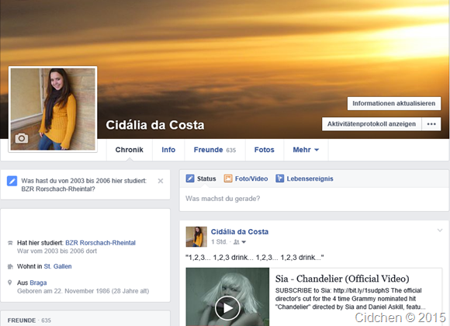The height and width of the screenshot is (326, 450).
Task: Dismiss the BZR Rorschach-Rheintal study question
Action: (x=161, y=181)
